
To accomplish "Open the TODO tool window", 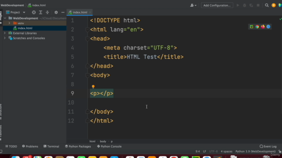I will (11, 146).
